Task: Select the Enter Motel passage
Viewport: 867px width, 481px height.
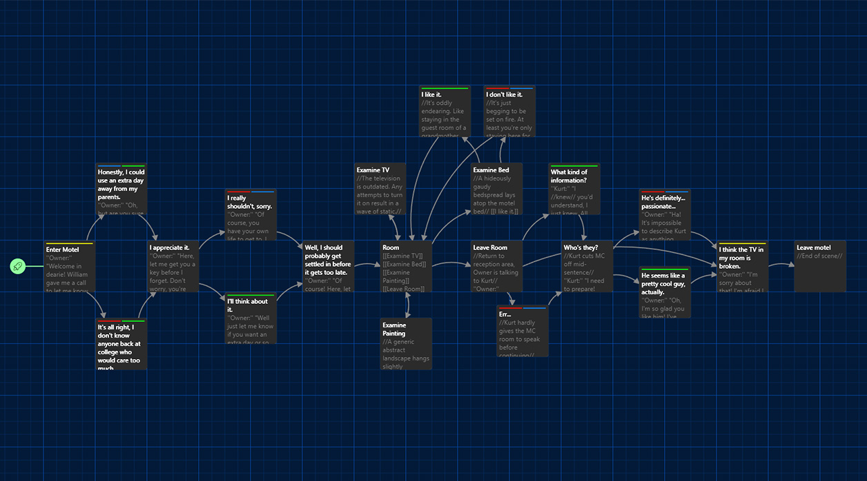Action: pos(69,267)
